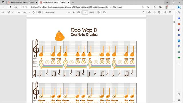Click the PDF vertical scrollbar thumb

pos(174,22)
